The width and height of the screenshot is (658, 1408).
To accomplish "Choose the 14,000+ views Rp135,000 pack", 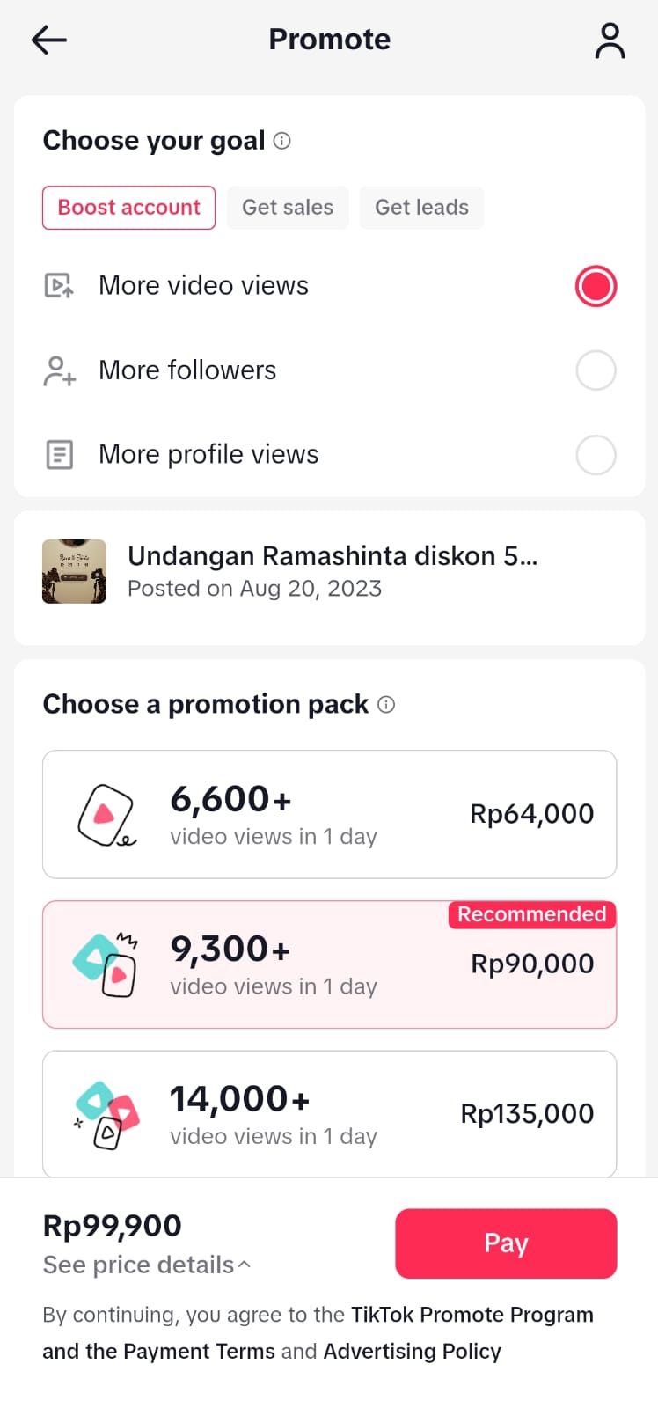I will [x=329, y=1114].
